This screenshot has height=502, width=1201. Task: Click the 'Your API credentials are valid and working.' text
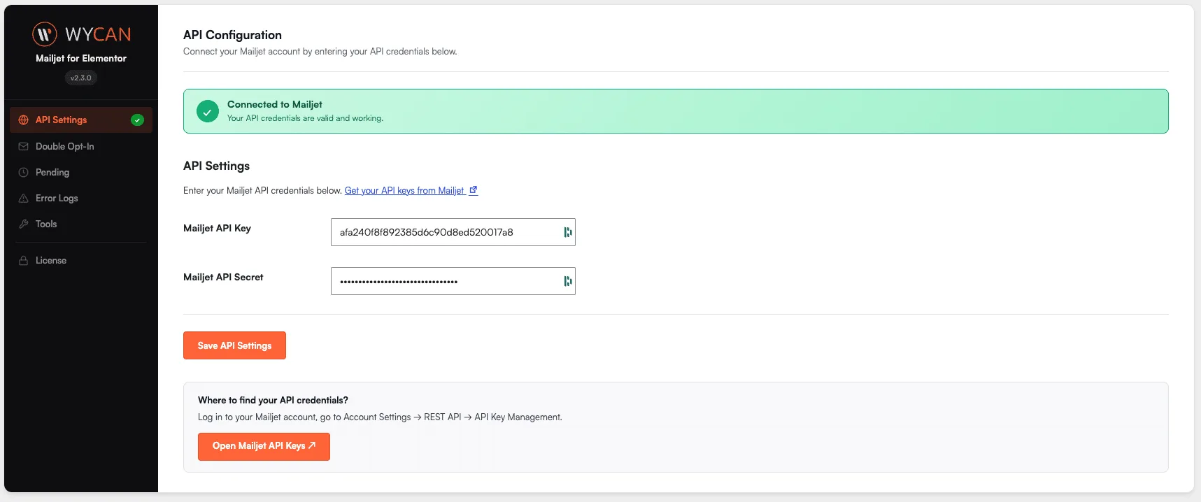coord(305,118)
